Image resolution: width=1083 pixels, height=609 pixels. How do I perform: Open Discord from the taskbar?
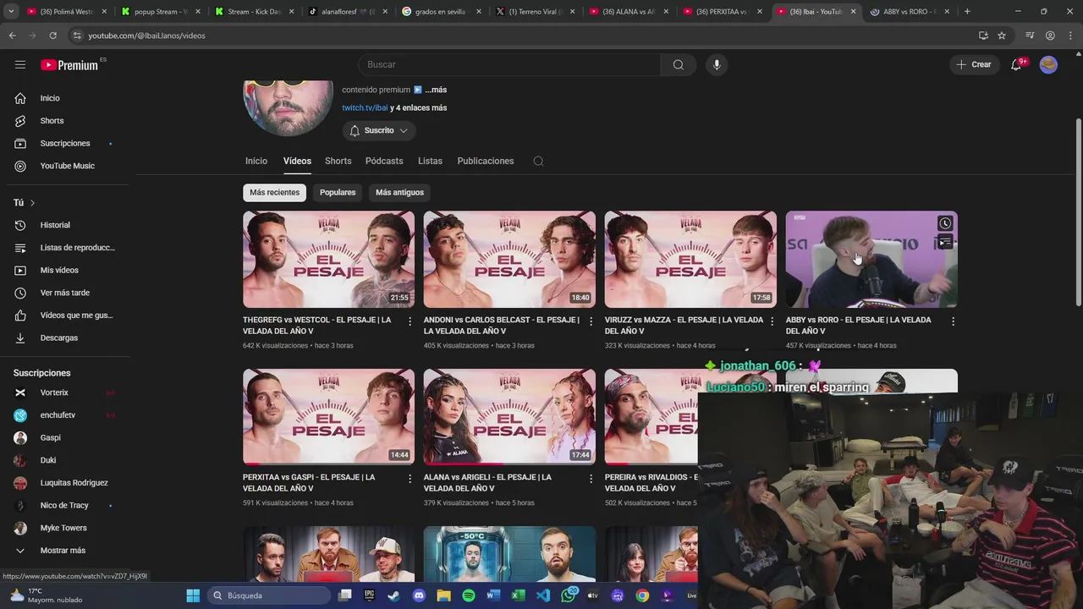point(419,595)
